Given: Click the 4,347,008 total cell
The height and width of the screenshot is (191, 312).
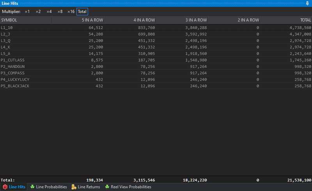Looking at the screenshot, I should pos(300,34).
